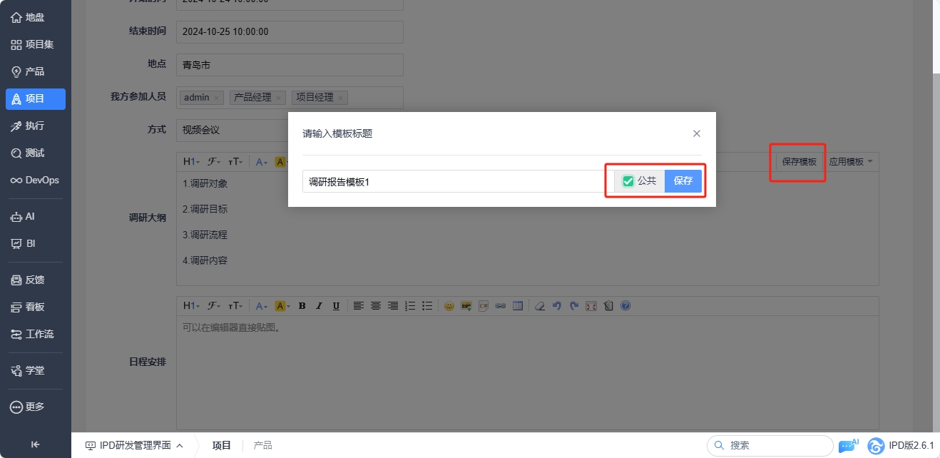Click the IPD版2.6.1 logo
The width and height of the screenshot is (940, 458).
901,446
